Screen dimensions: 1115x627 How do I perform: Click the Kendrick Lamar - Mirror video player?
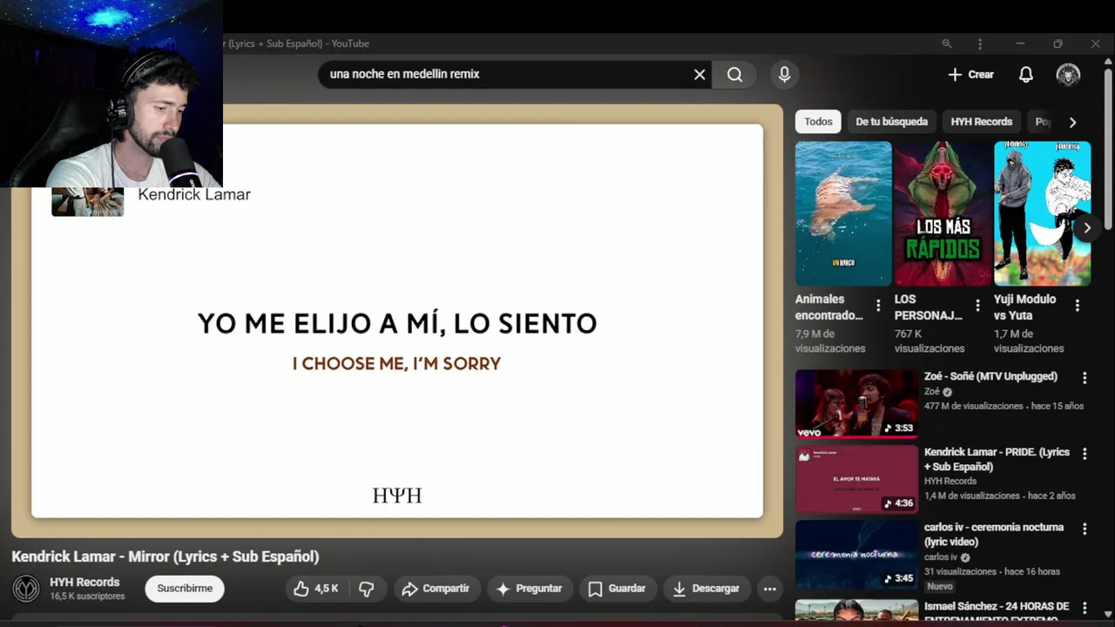[397, 320]
